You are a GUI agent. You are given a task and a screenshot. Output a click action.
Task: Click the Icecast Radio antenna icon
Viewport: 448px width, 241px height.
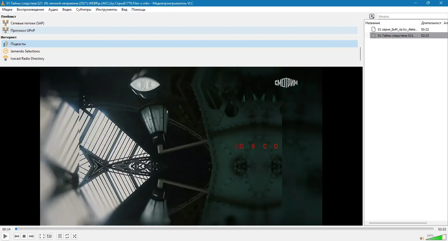(x=6, y=58)
